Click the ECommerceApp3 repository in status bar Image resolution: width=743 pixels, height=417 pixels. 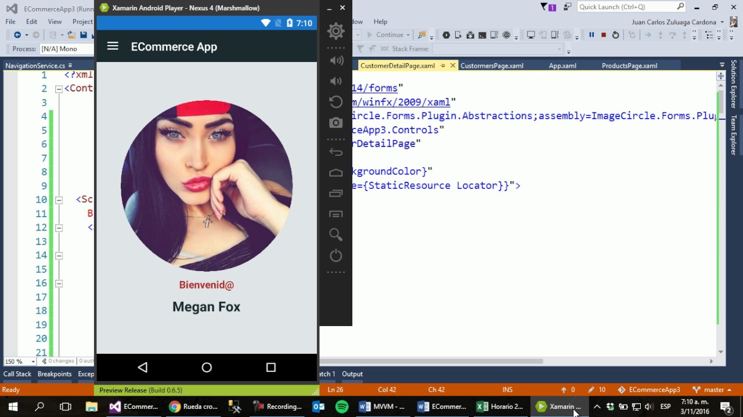649,390
